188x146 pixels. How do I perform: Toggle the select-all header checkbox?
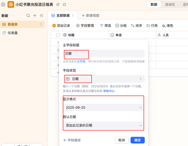pyautogui.click(x=58, y=35)
